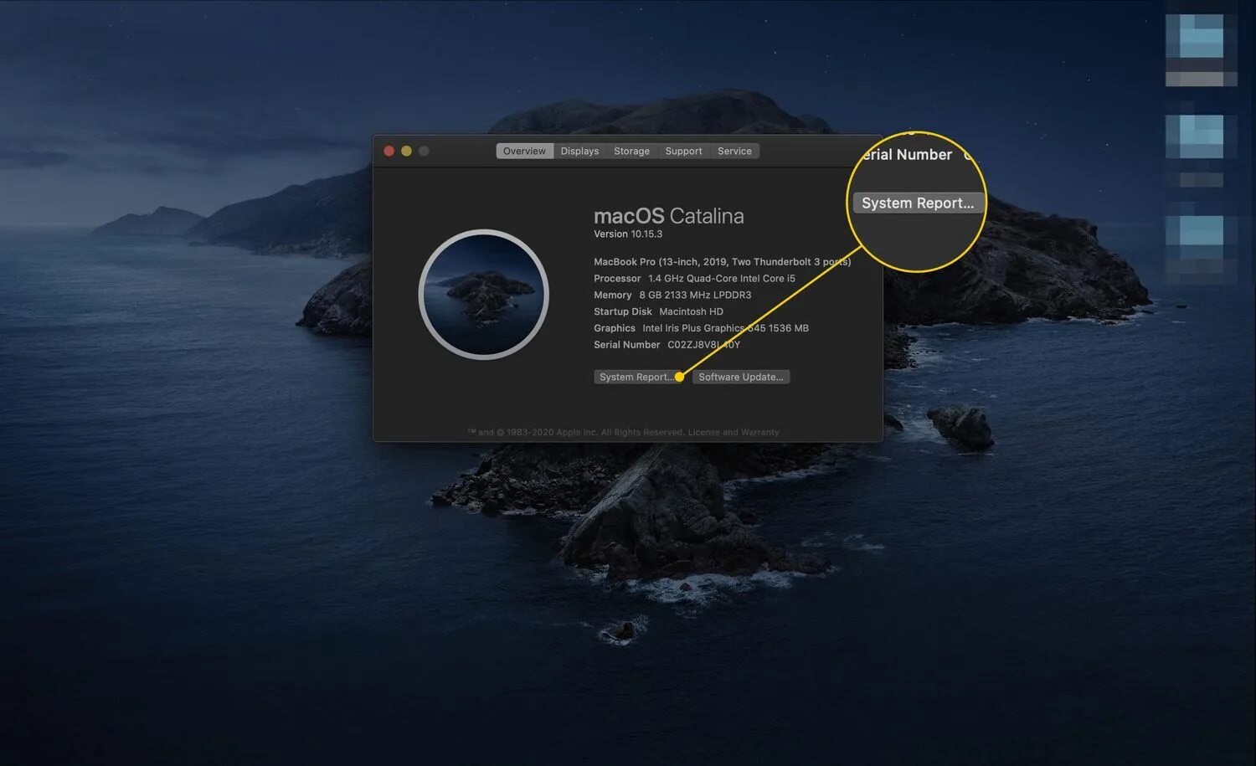Open the License link in footer
Viewport: 1256px width, 766px height.
703,432
